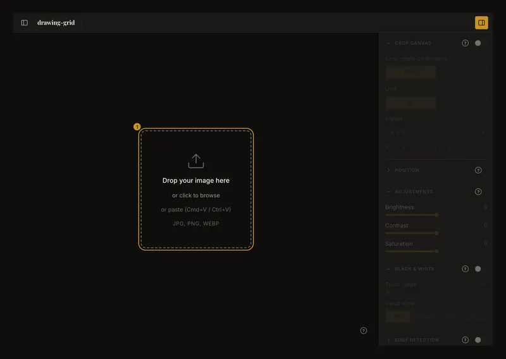This screenshot has height=359, width=506.
Task: Collapse the Crop Canvas section
Action: pos(388,43)
